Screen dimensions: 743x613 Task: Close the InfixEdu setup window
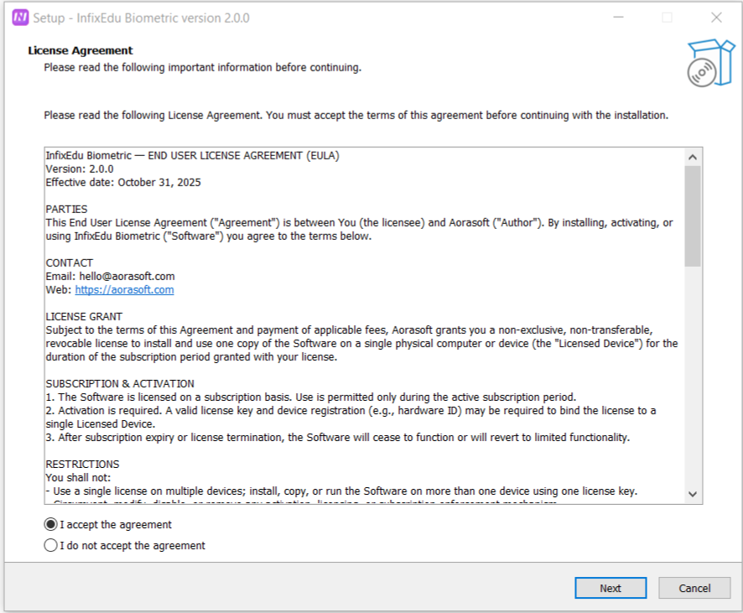(x=716, y=18)
